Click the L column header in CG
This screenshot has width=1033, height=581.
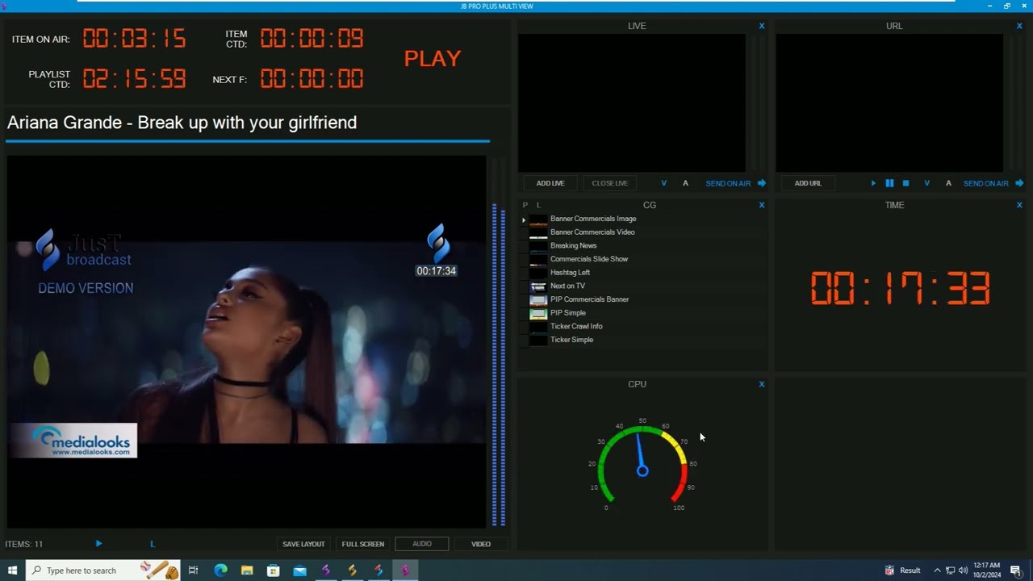[538, 205]
